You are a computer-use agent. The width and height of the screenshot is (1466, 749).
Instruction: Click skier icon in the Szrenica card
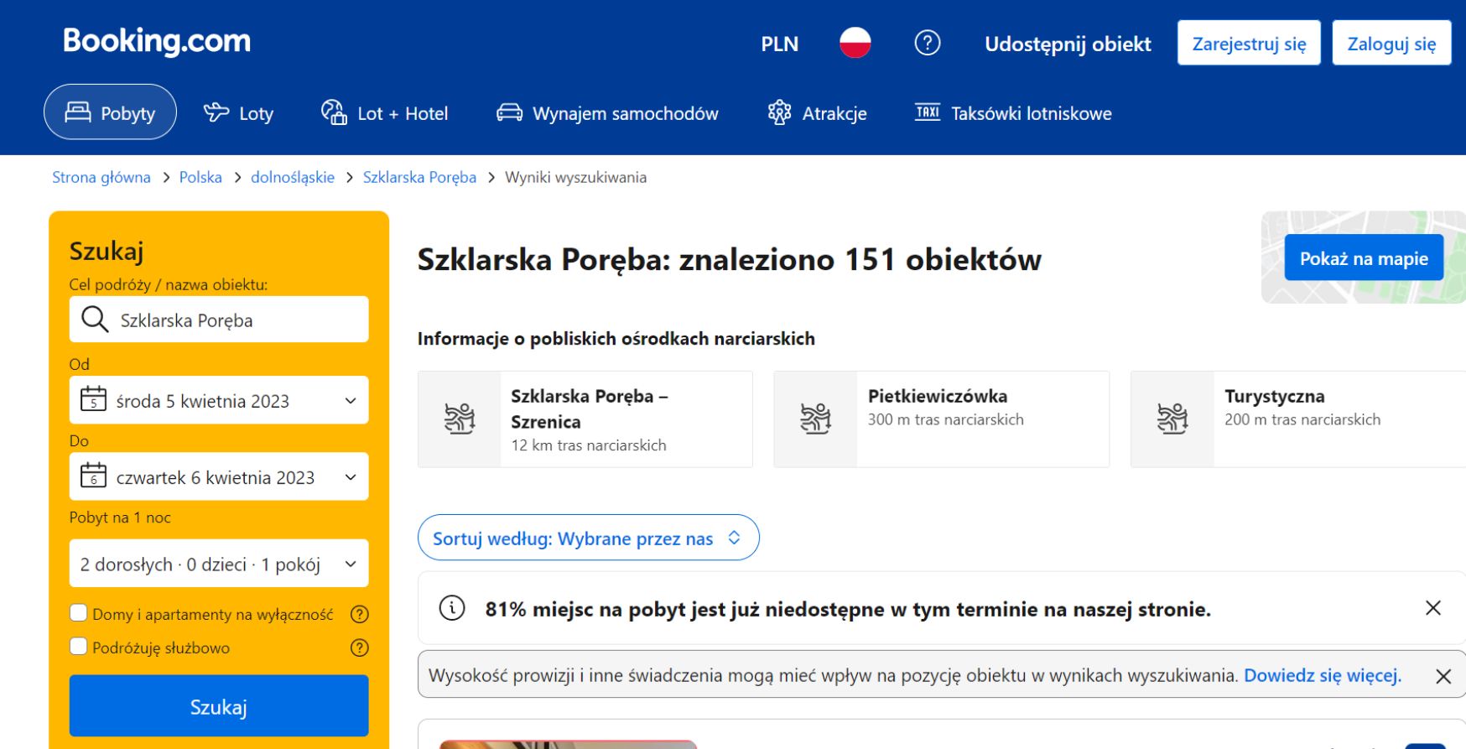(x=460, y=418)
